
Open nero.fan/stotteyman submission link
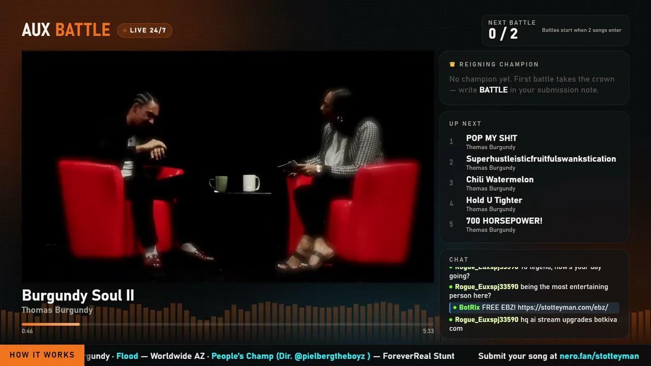coord(599,356)
